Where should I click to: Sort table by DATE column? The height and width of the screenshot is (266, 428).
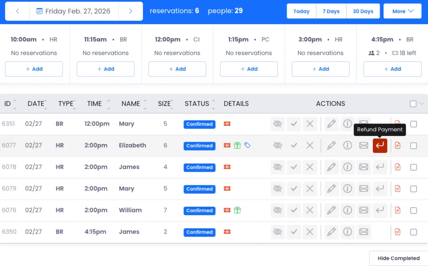point(37,104)
